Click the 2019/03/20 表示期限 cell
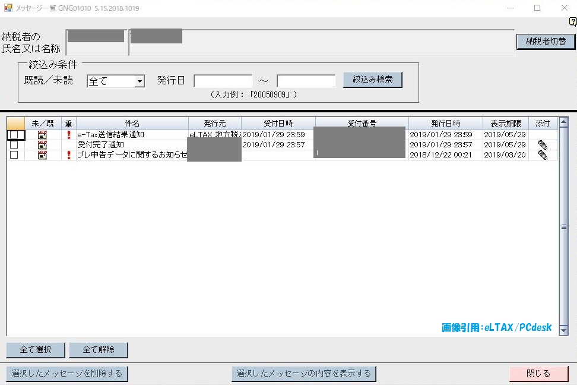This screenshot has height=385, width=577. click(505, 154)
